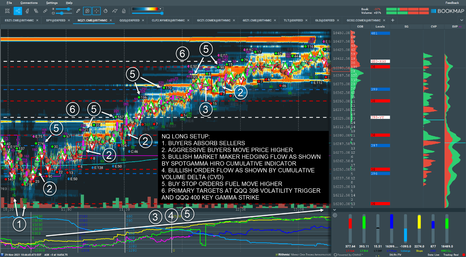Click the SVP column header
Viewport: 466px width, 257px height.
click(455, 27)
